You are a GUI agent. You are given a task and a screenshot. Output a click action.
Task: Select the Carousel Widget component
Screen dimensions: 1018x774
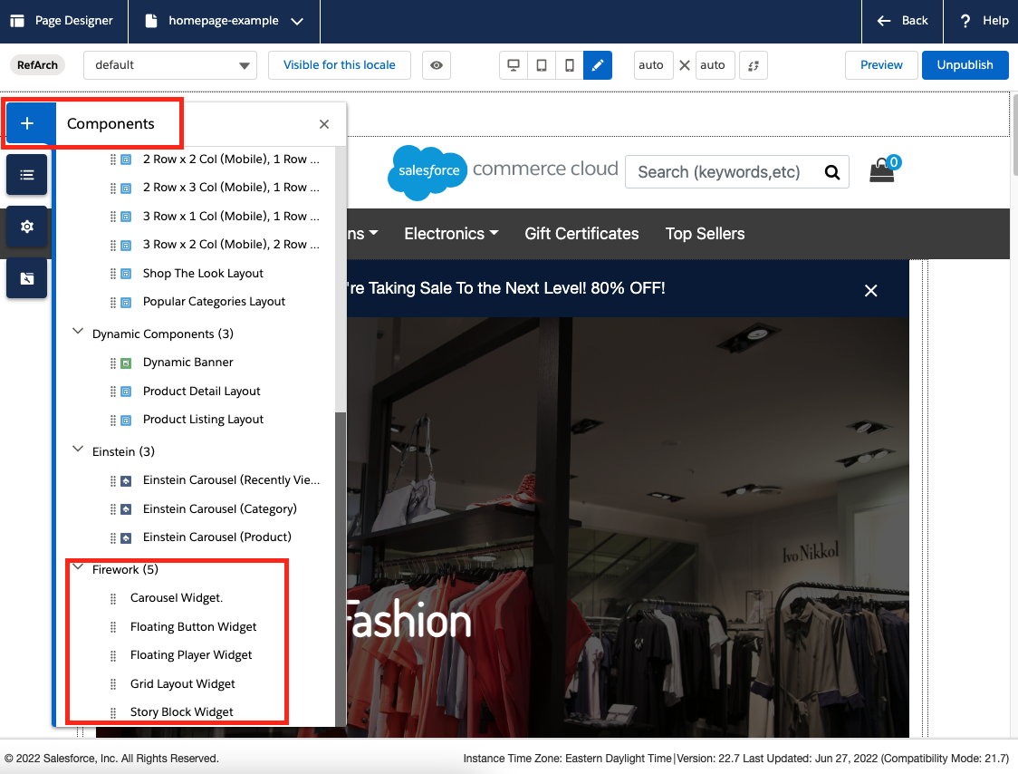[x=177, y=598]
